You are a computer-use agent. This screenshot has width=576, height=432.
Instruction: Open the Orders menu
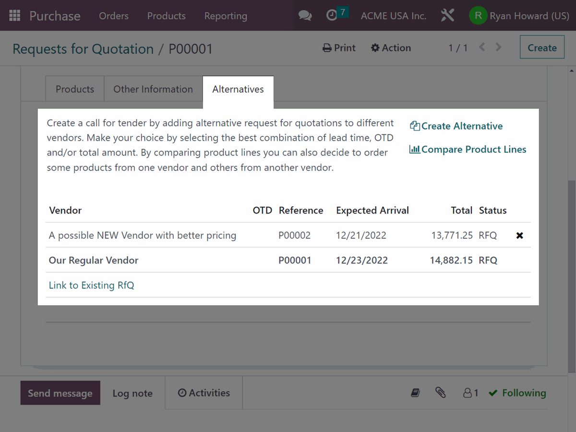(114, 16)
